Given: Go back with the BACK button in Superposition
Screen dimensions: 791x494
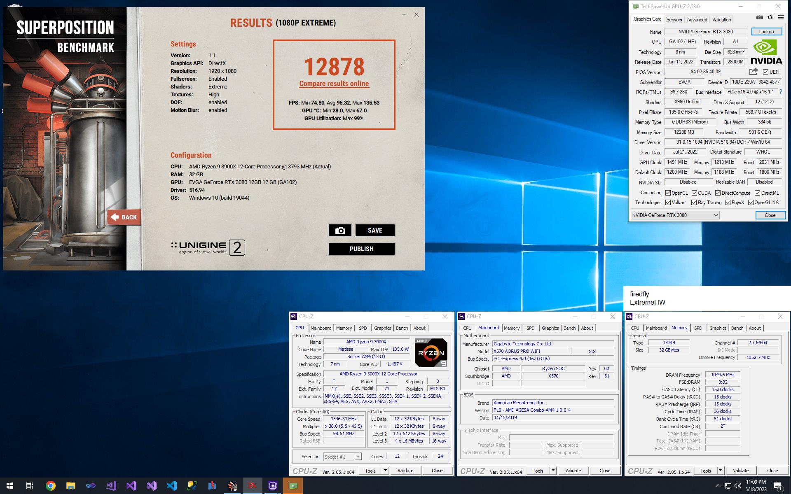Looking at the screenshot, I should [124, 217].
